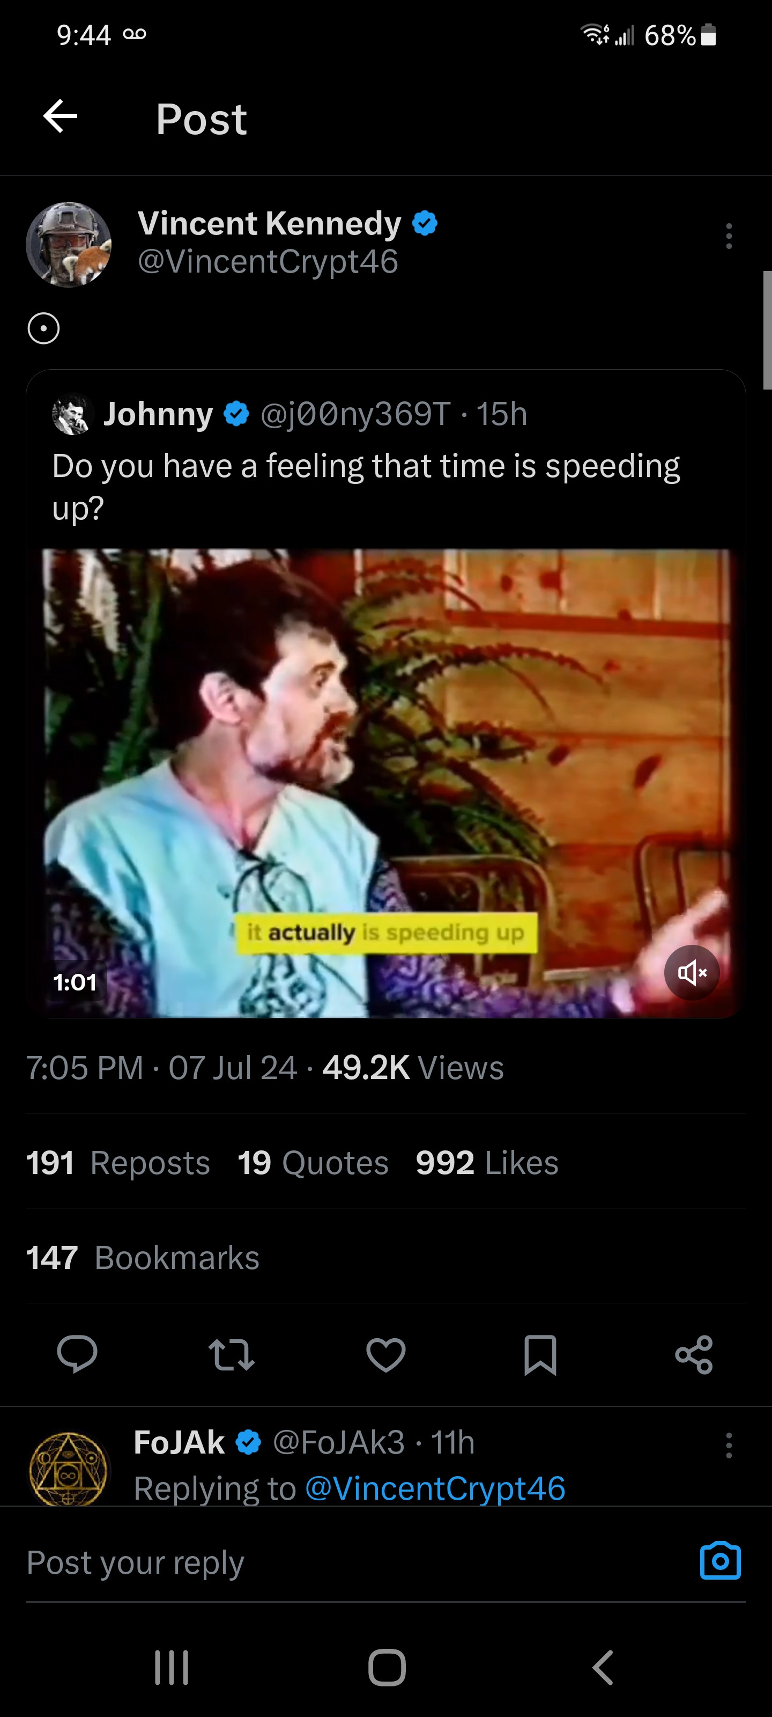Viewport: 772px width, 1717px height.
Task: Tap the @VincentCrypt46 mention link in the reply
Action: (435, 1488)
